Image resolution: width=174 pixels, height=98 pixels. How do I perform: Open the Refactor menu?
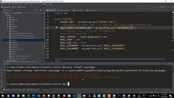(26, 4)
